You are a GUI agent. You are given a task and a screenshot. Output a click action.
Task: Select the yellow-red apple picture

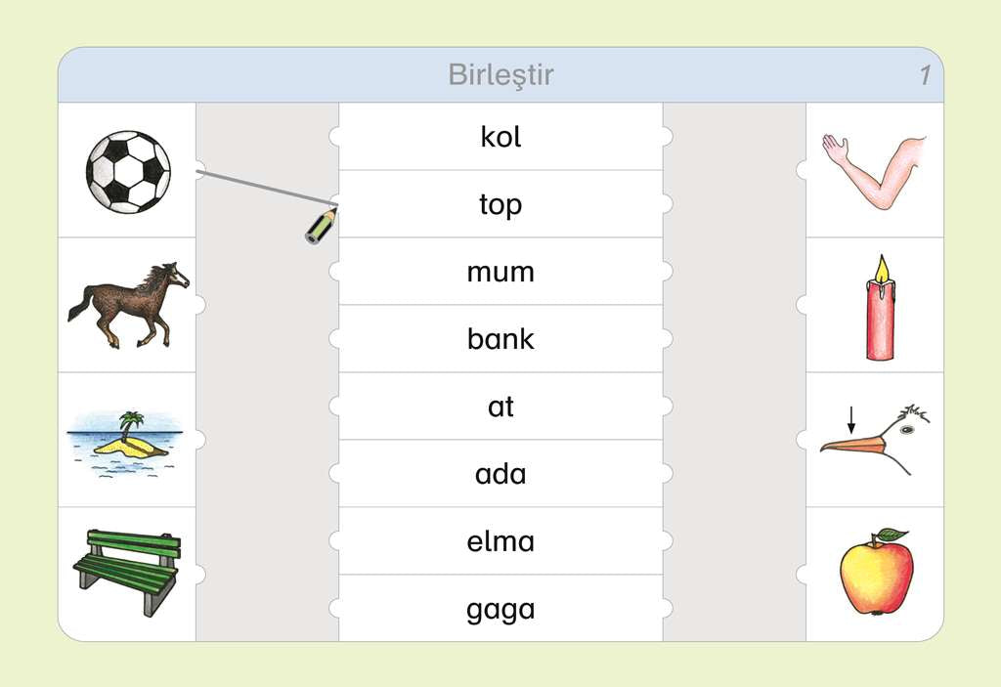pyautogui.click(x=876, y=572)
